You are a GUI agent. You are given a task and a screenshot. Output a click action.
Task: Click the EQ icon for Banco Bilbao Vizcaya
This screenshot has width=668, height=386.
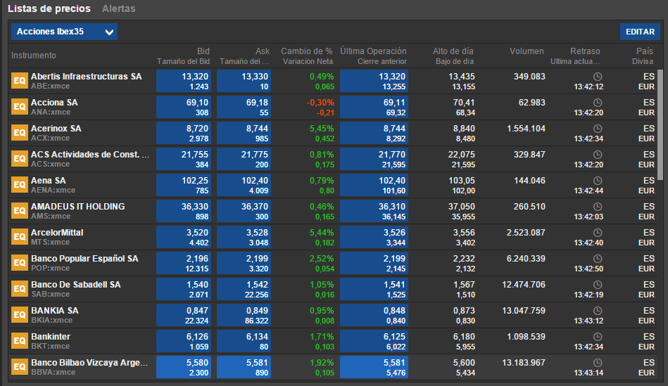pyautogui.click(x=20, y=366)
